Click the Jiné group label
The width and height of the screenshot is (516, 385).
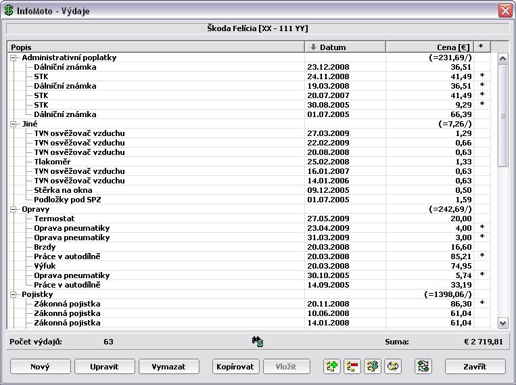tap(30, 124)
